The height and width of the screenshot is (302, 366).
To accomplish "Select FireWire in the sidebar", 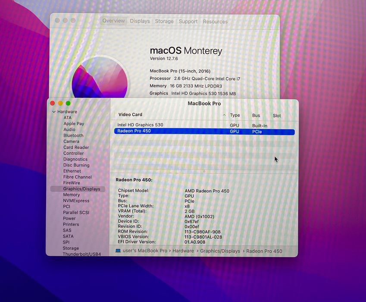I will (x=72, y=183).
